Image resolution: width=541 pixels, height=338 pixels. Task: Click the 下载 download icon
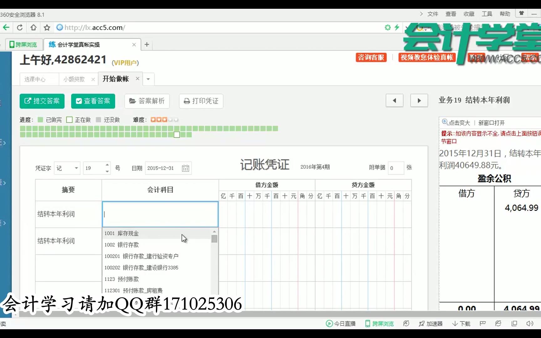[x=461, y=324]
